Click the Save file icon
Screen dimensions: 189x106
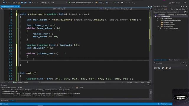point(22,3)
